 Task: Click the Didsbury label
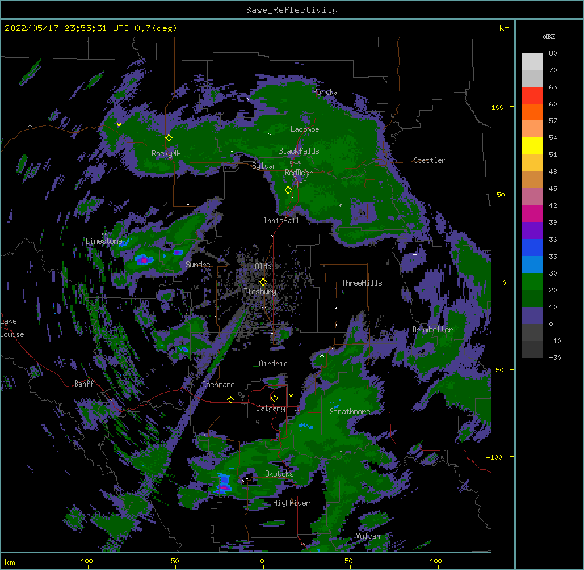(260, 292)
